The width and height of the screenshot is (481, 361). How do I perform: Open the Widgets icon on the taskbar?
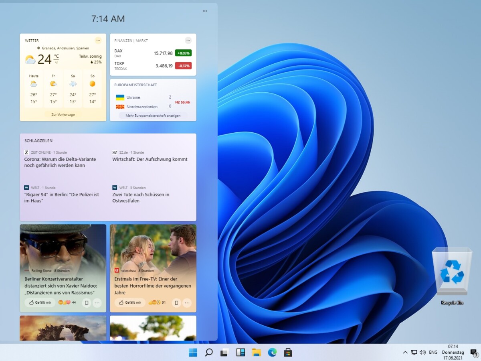[x=240, y=352]
